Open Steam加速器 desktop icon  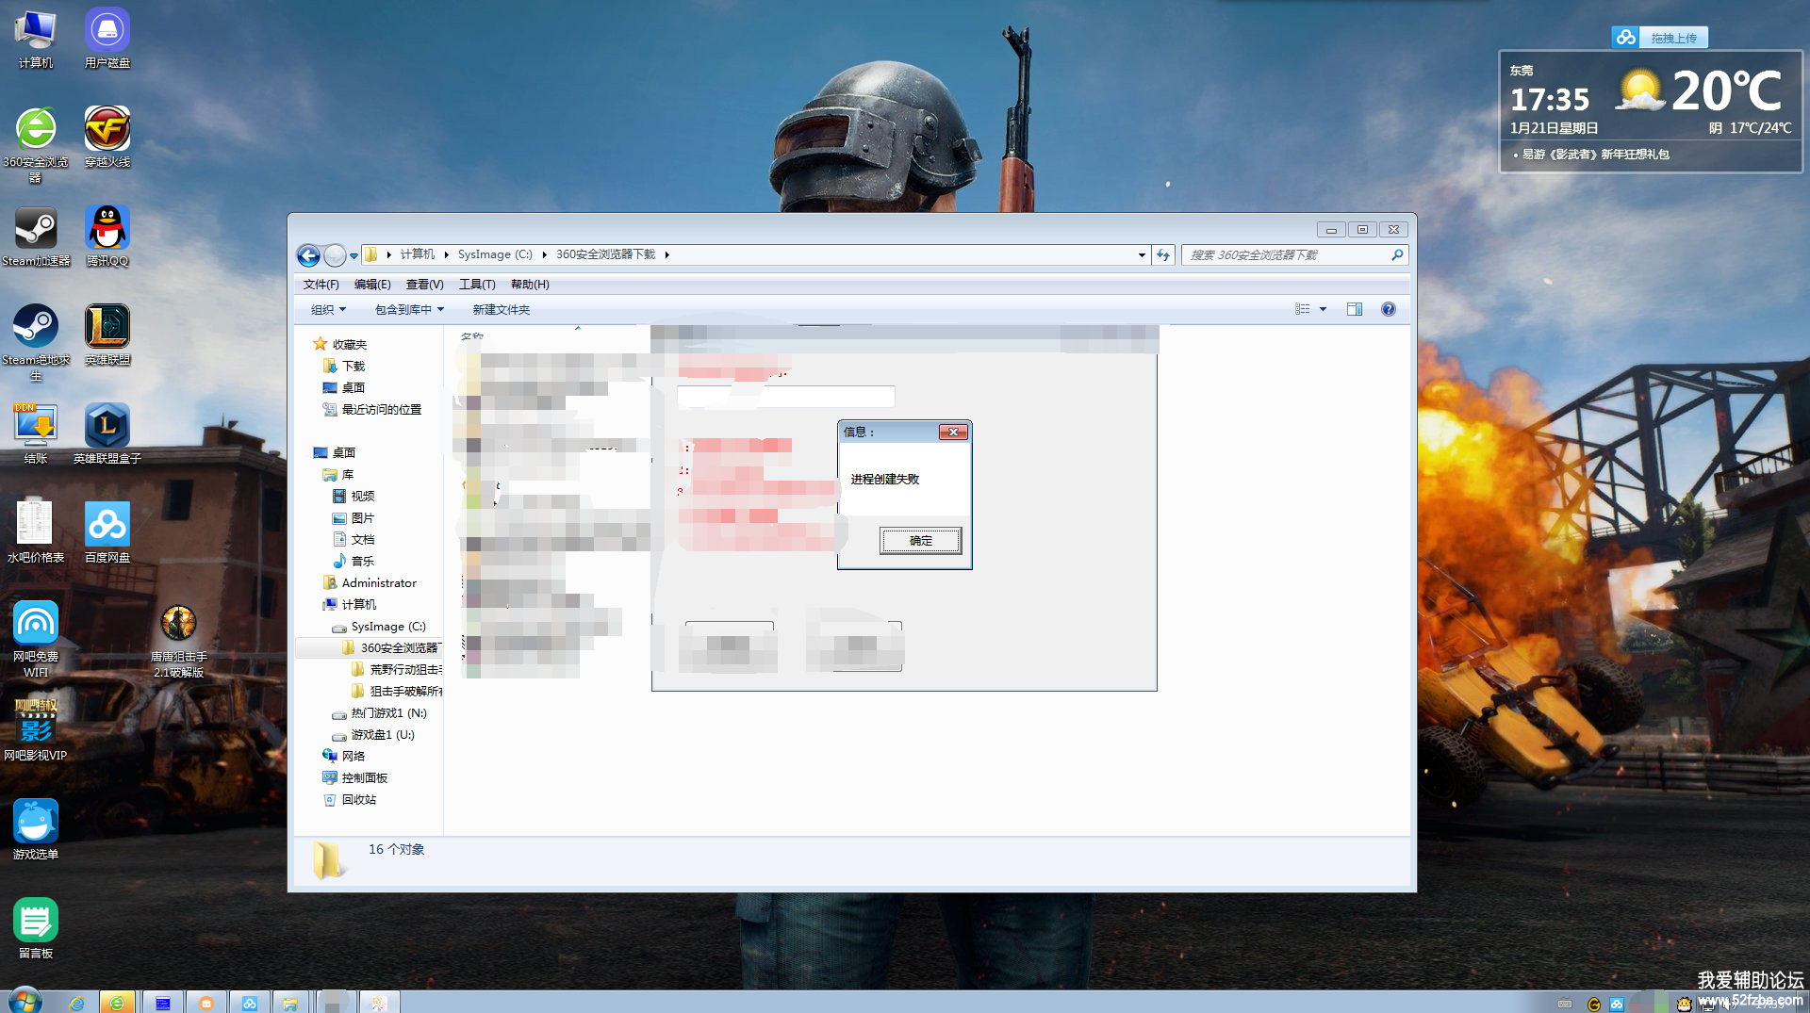click(36, 237)
